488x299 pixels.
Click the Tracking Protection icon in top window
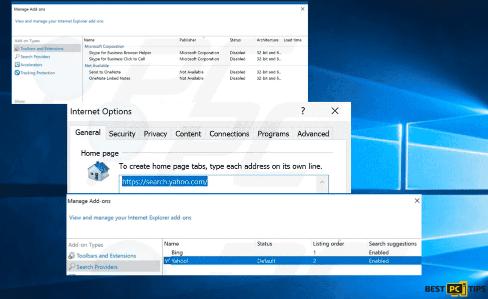(x=17, y=73)
